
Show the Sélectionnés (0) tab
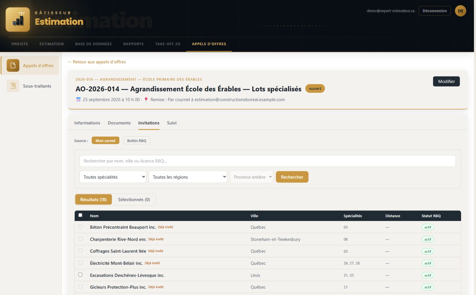pyautogui.click(x=134, y=199)
